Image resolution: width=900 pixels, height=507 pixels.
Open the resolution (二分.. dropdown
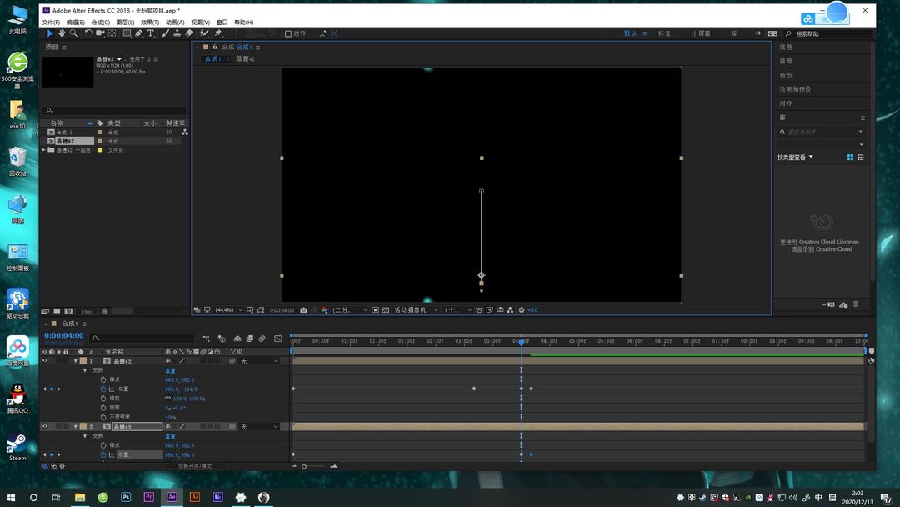click(350, 310)
